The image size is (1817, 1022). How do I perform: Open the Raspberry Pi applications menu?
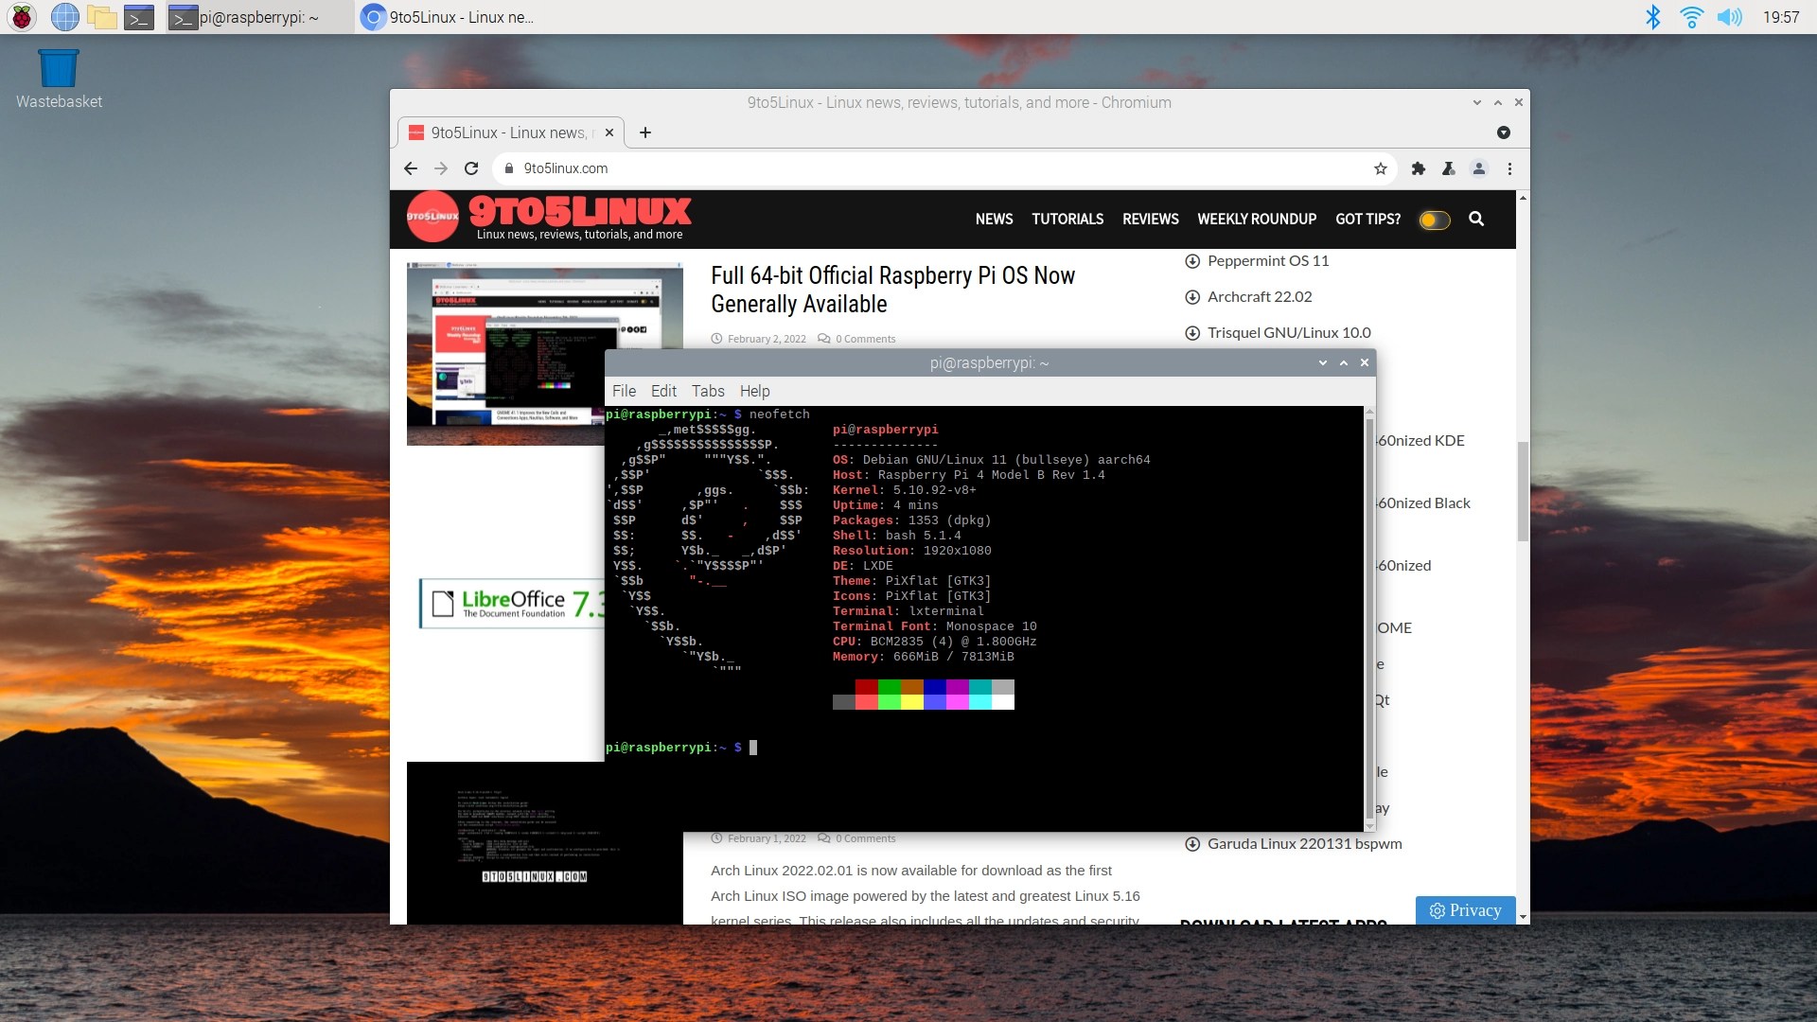[21, 17]
